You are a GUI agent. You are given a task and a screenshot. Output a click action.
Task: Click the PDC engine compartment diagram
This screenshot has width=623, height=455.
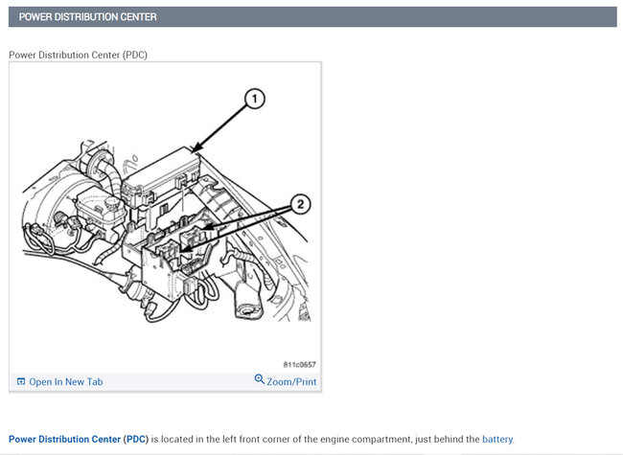(x=165, y=217)
